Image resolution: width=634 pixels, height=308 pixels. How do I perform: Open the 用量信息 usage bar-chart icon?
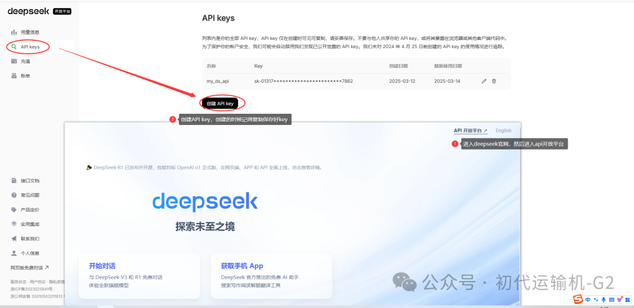(x=14, y=32)
